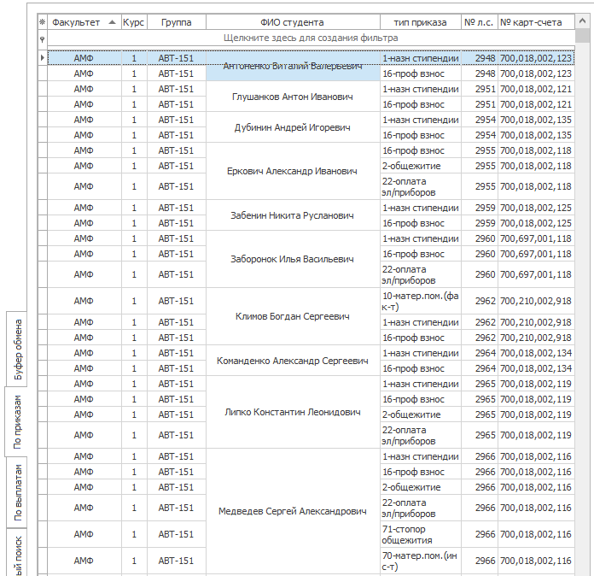
Task: Click 22-оплата эл/приборов for account 2960
Action: point(421,274)
